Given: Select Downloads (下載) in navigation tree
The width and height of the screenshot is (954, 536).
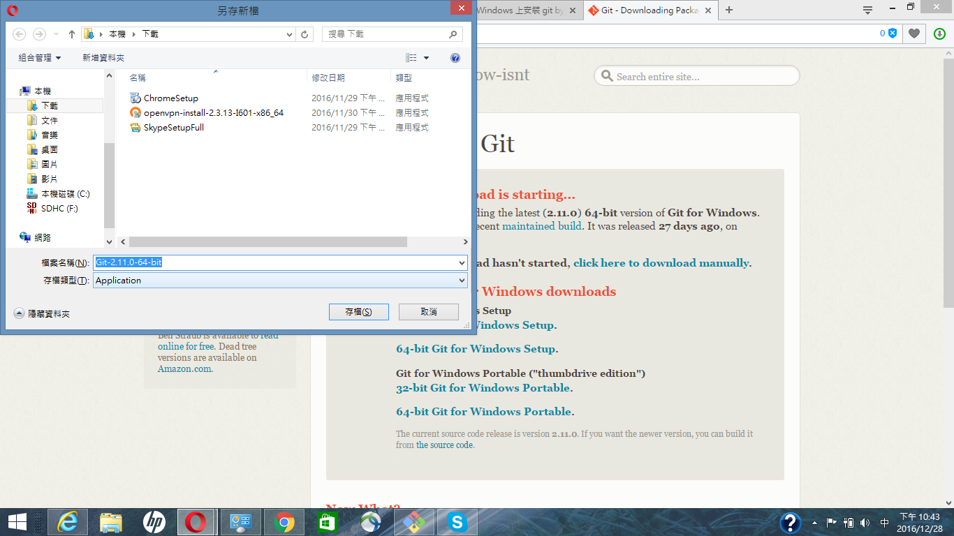Looking at the screenshot, I should pyautogui.click(x=50, y=106).
